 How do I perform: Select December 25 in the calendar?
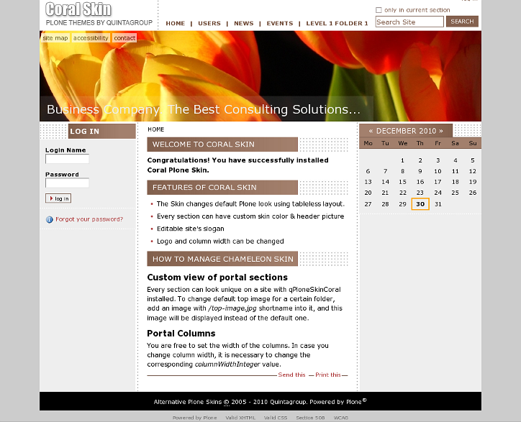tap(455, 193)
